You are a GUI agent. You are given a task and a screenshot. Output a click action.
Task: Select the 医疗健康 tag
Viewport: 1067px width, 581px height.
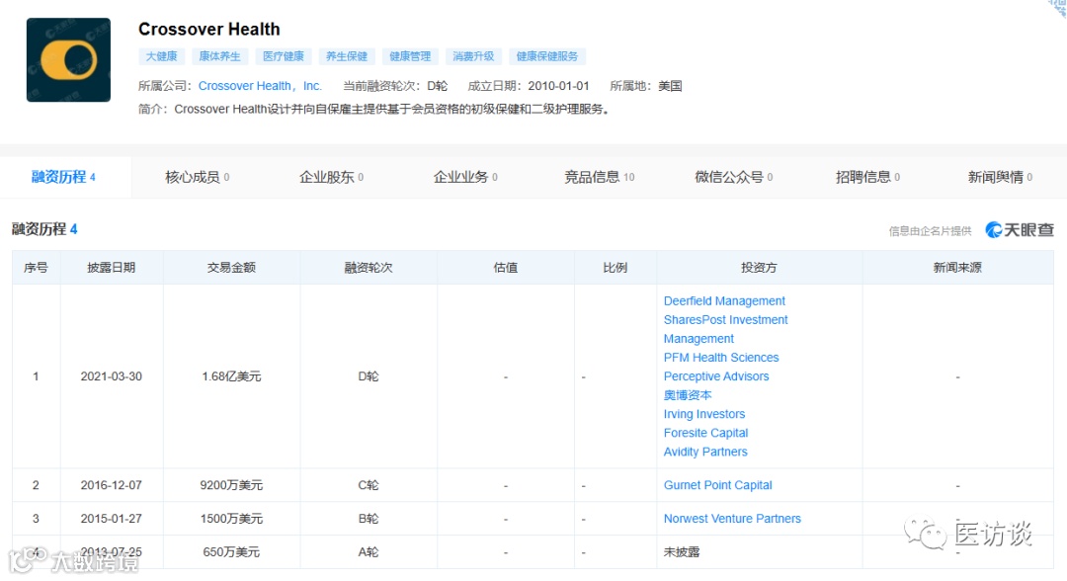pos(284,56)
